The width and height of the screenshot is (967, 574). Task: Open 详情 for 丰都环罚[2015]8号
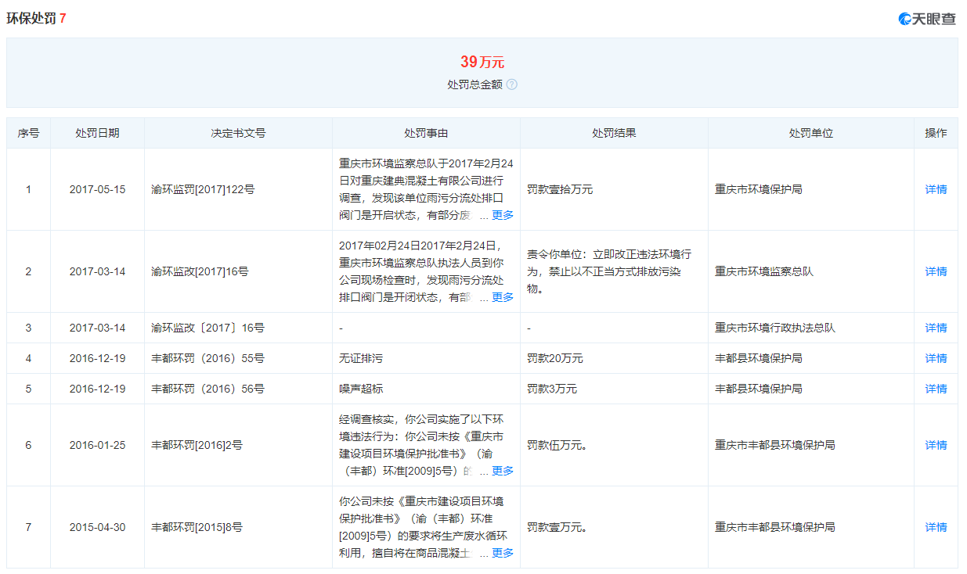click(936, 527)
